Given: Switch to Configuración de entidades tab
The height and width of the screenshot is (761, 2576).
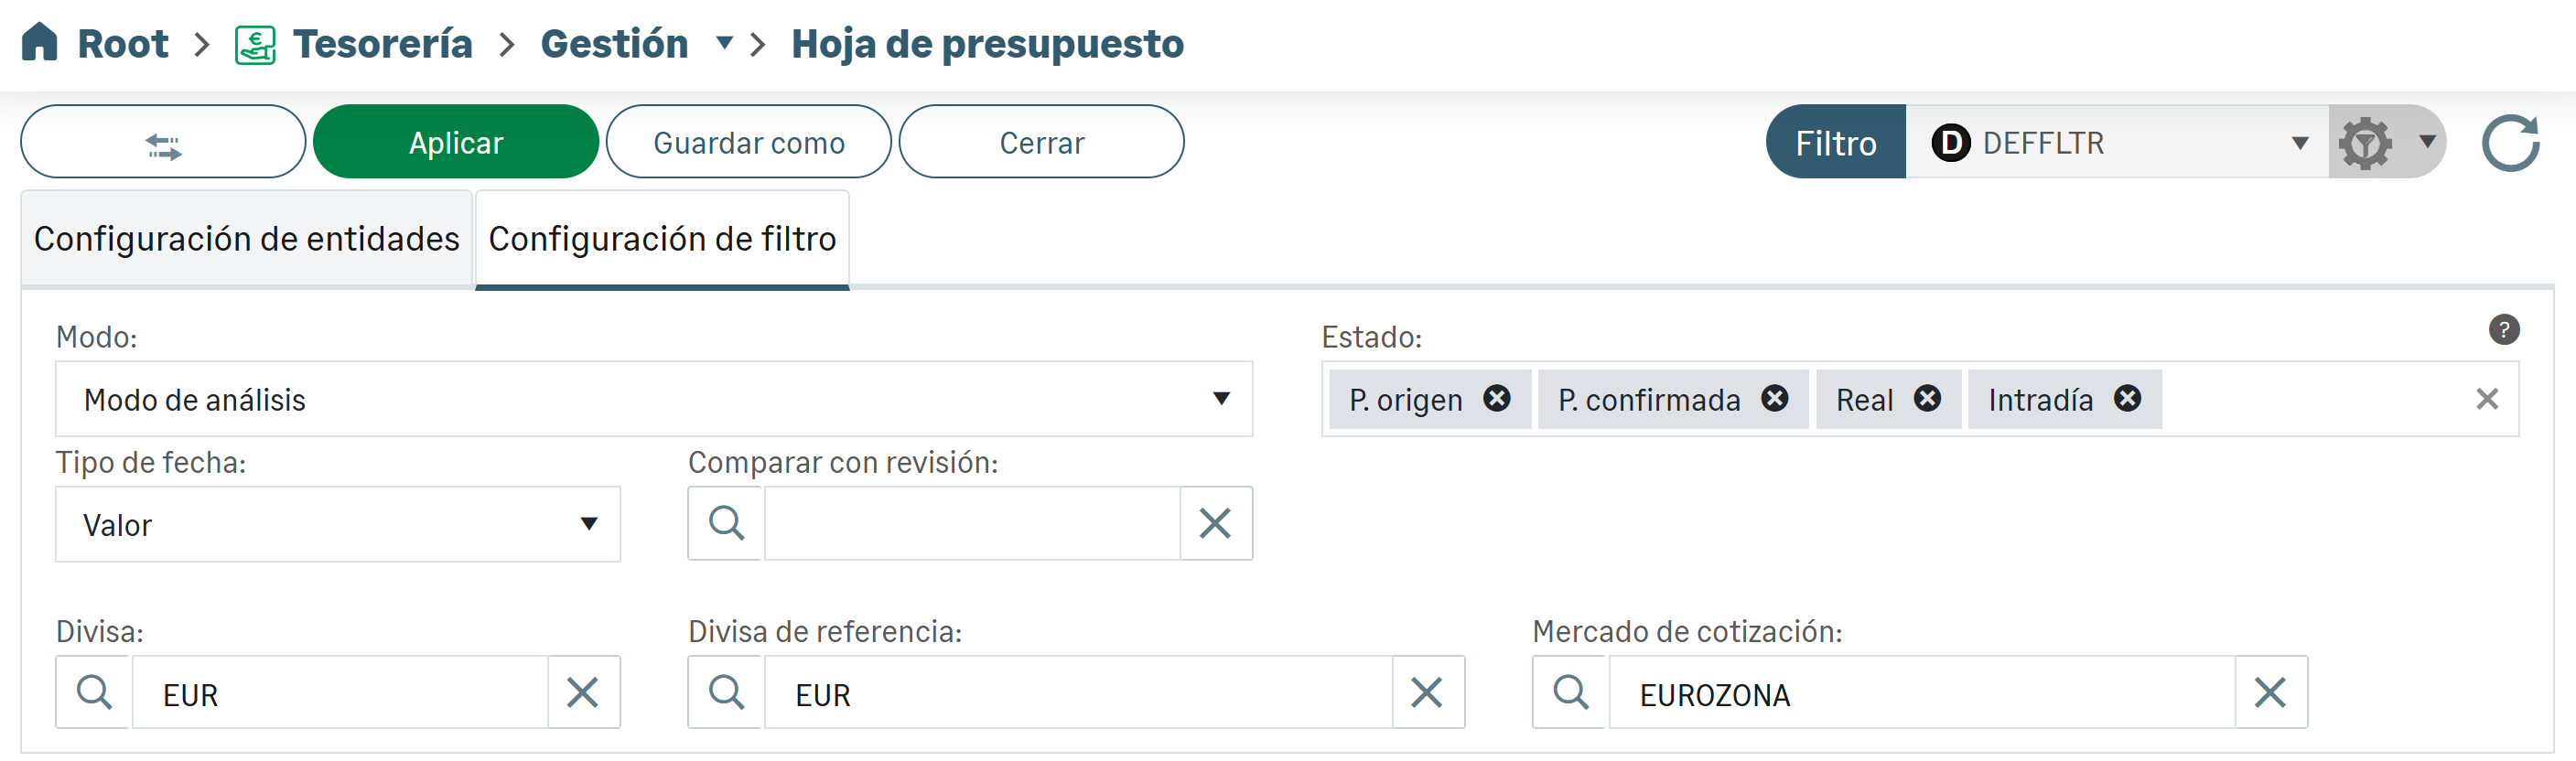Looking at the screenshot, I should (246, 239).
